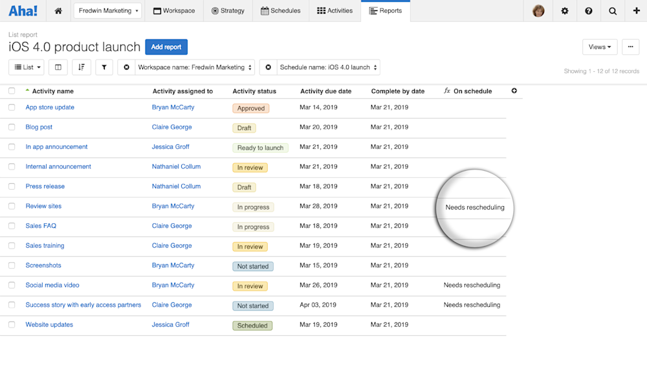Click the settings gear icon

click(x=564, y=10)
